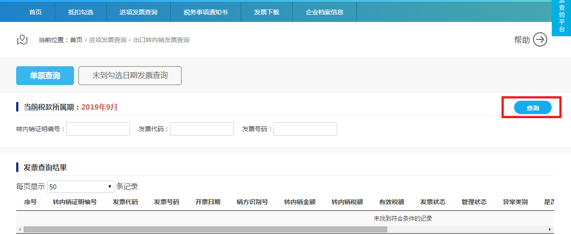Open the 发票查验平台 side tab

561,18
